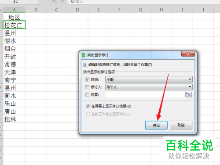The width and height of the screenshot is (220, 165).
Task: Select column B header
Action: [36, 10]
